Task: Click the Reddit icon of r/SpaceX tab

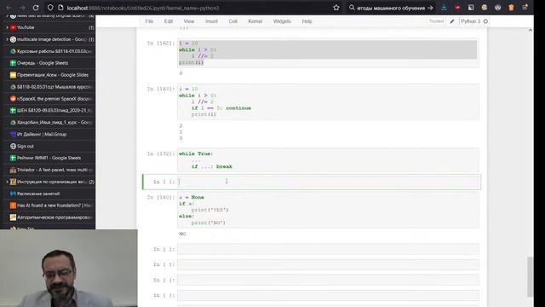Action: click(x=13, y=99)
